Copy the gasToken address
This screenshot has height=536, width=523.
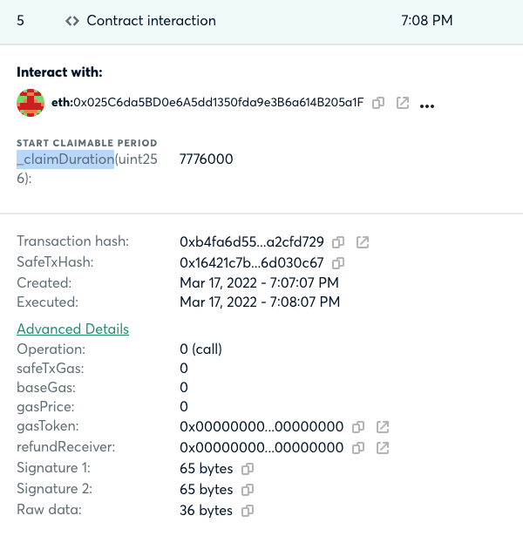click(x=358, y=427)
